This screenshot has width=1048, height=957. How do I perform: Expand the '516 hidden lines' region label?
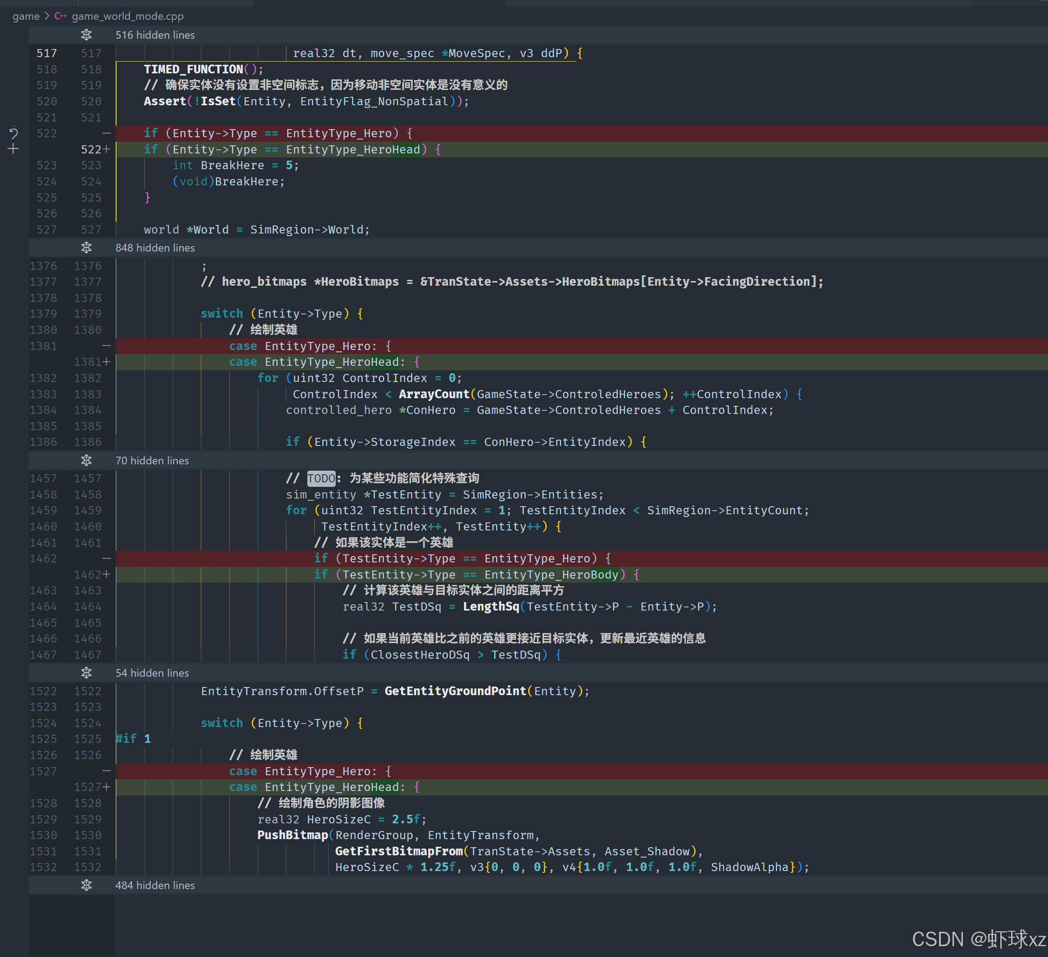tap(155, 35)
